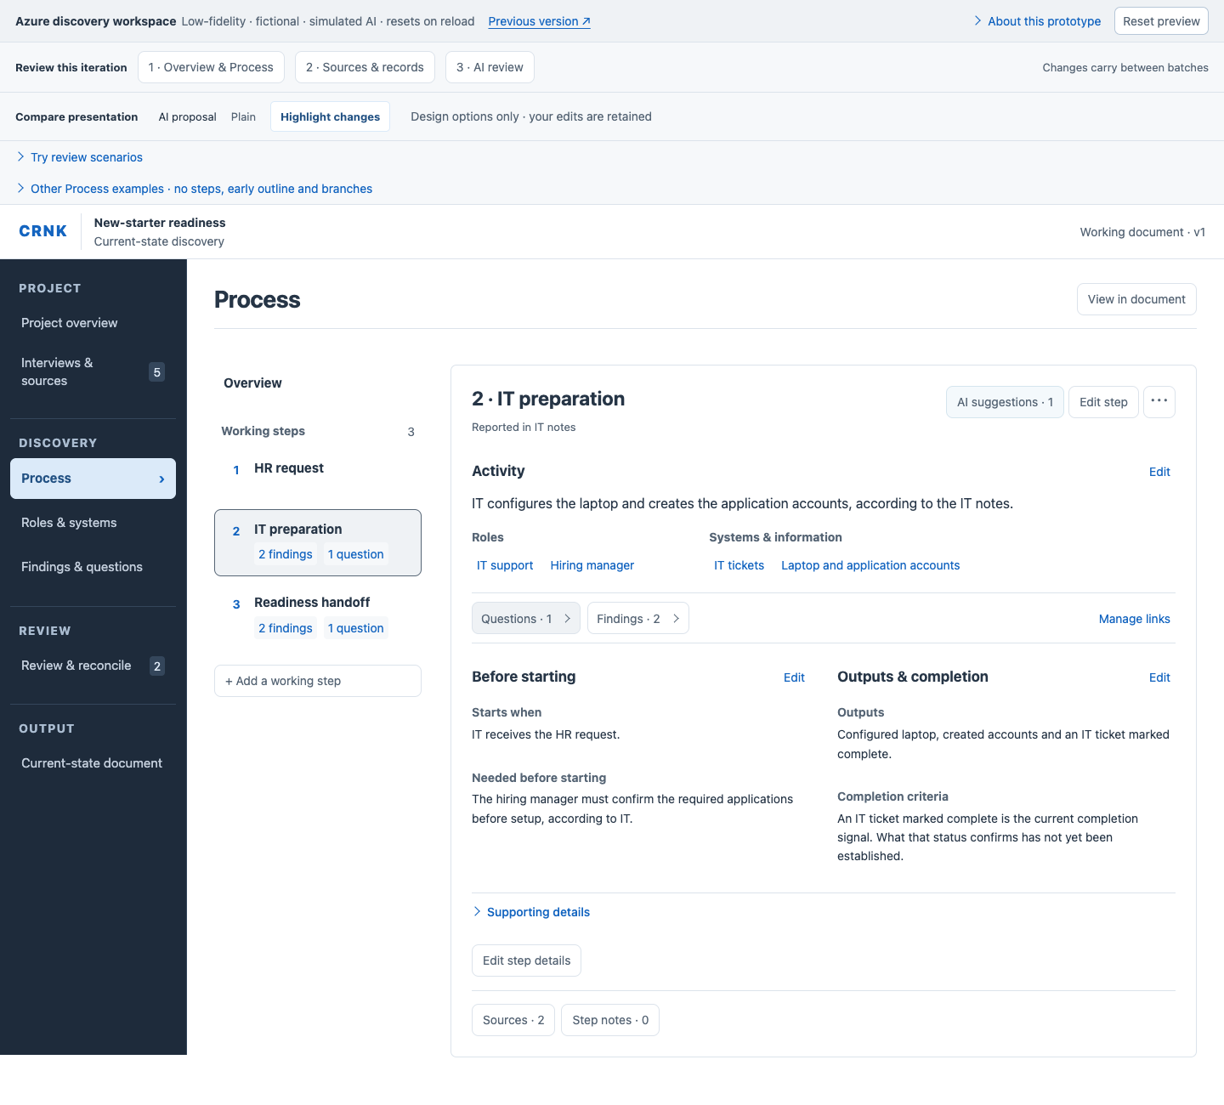Expand Try review scenarios
Screen dimensions: 1224x1105
79,157
